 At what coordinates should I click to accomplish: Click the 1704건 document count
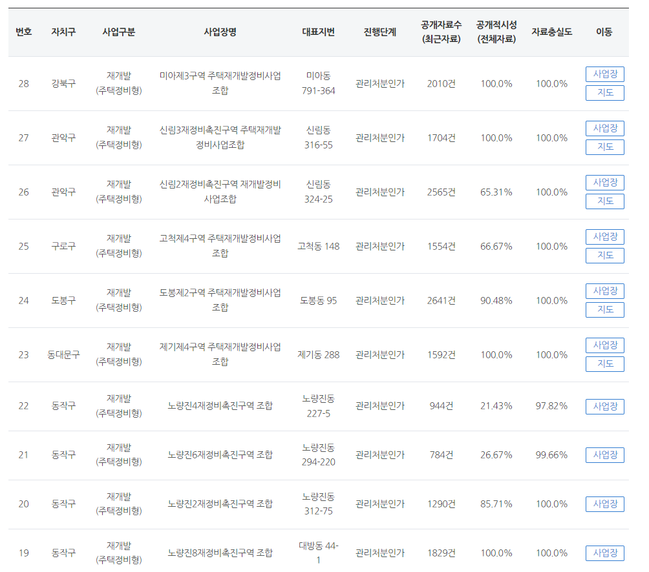tap(442, 138)
